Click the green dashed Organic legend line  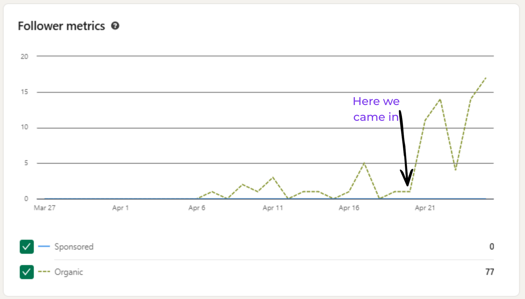tap(44, 271)
